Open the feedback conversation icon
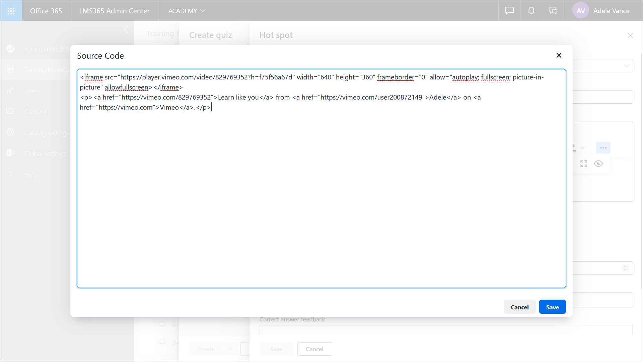Image resolution: width=643 pixels, height=362 pixels. click(553, 11)
